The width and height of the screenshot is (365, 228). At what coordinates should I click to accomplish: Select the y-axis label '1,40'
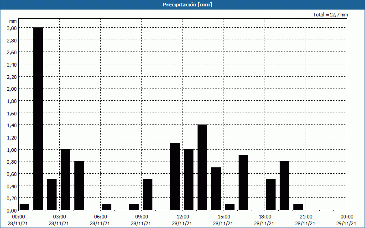[x=12, y=125]
